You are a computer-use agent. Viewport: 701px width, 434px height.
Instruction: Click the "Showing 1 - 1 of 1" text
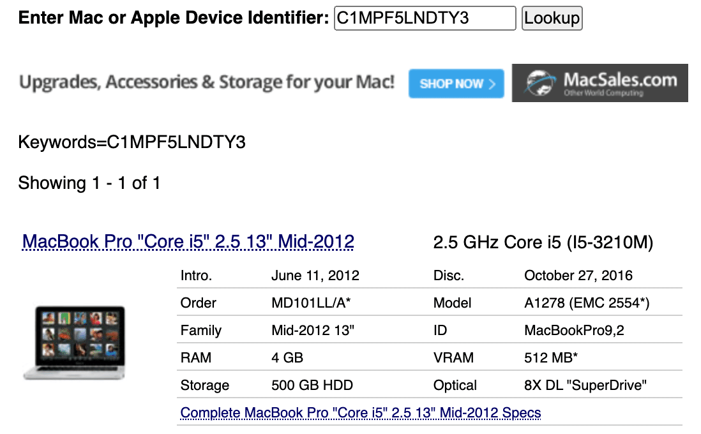(x=89, y=183)
